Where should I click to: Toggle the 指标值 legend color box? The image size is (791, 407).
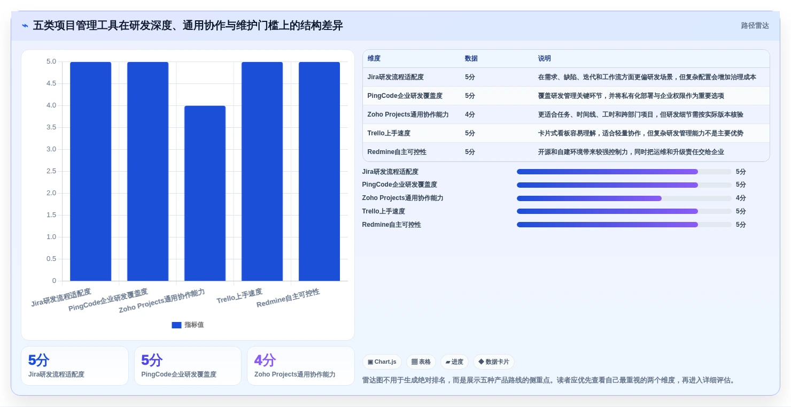tap(176, 325)
